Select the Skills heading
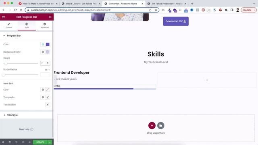Viewport: 258px width, 145px height. (x=156, y=54)
